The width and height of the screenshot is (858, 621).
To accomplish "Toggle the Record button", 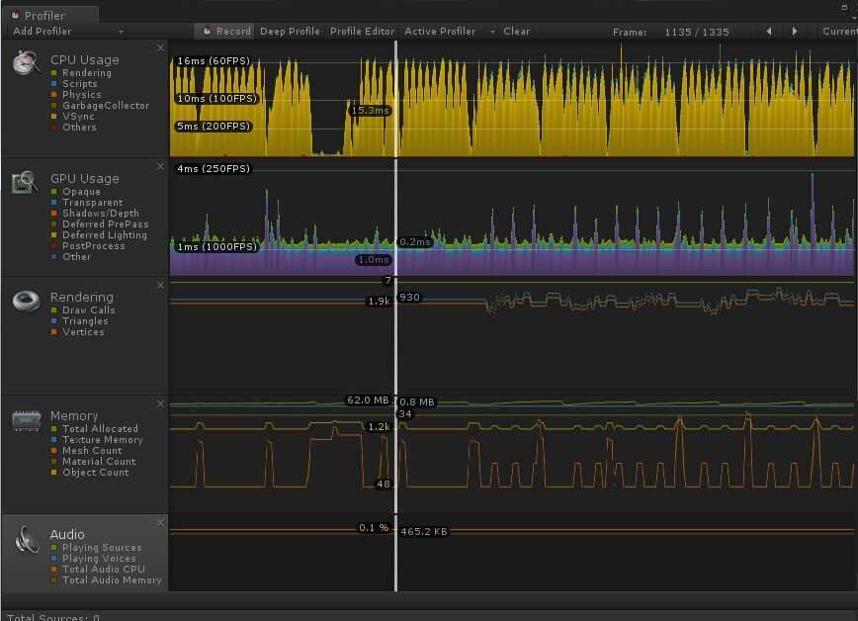I will [x=225, y=32].
